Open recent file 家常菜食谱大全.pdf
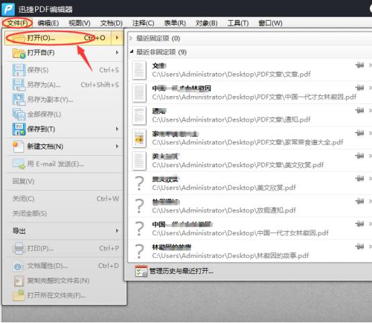This screenshot has width=372, height=323. (250, 138)
